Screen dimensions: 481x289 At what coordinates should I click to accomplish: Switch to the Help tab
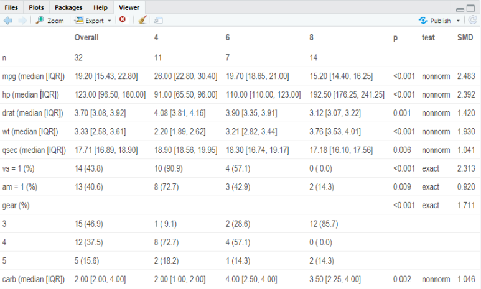click(x=100, y=7)
